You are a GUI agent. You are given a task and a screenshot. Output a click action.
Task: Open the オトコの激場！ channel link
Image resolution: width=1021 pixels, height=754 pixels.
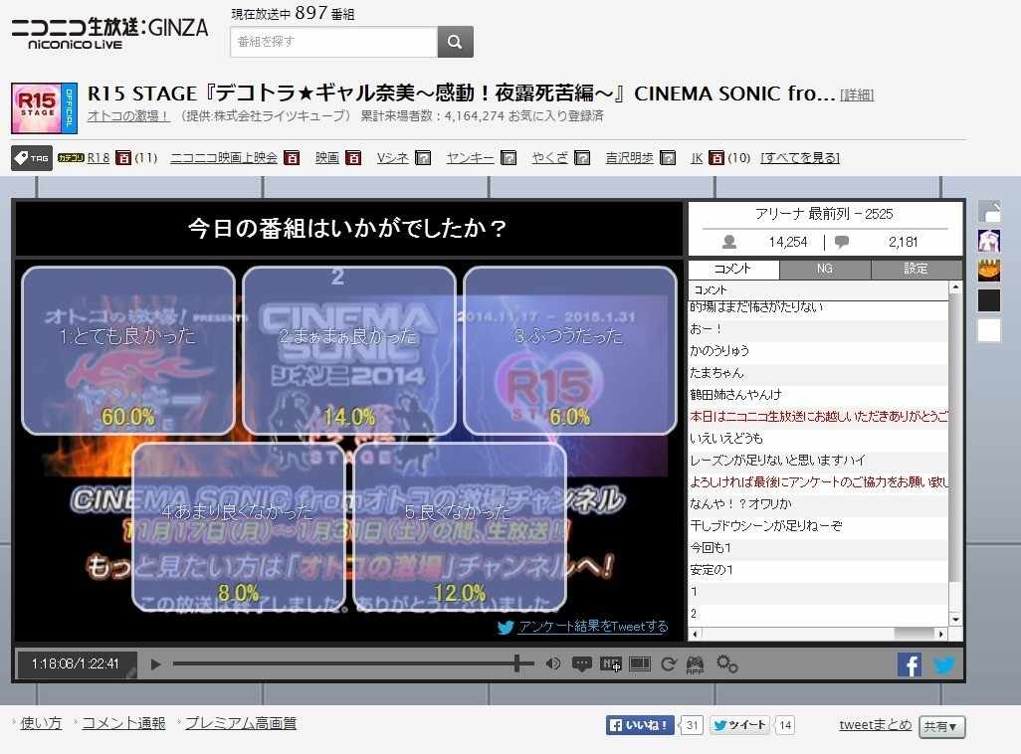click(x=128, y=116)
